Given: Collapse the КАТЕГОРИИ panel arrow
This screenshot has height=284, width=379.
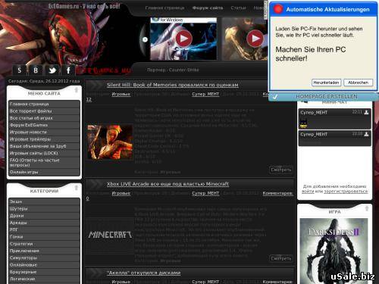Looking at the screenshot, I should tap(77, 188).
